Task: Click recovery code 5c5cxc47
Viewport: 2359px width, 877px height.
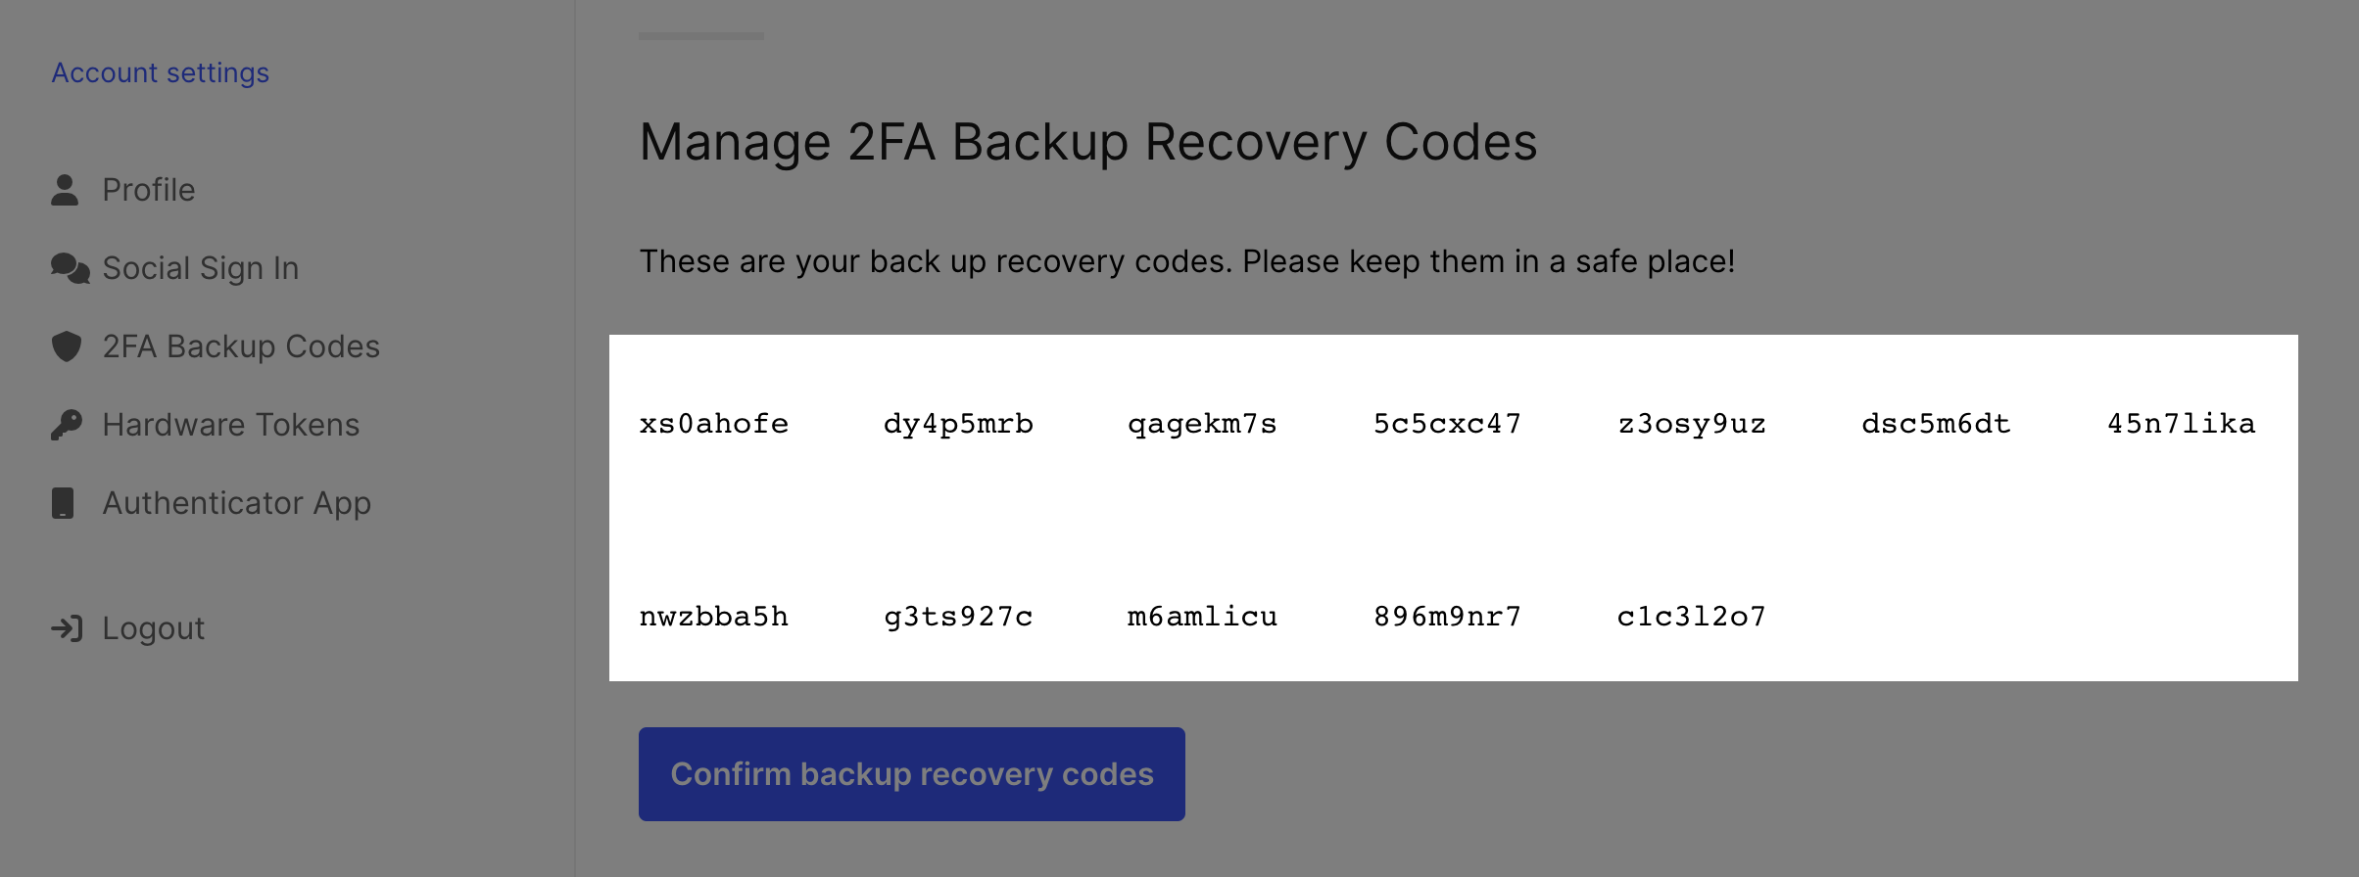Action: point(1447,424)
